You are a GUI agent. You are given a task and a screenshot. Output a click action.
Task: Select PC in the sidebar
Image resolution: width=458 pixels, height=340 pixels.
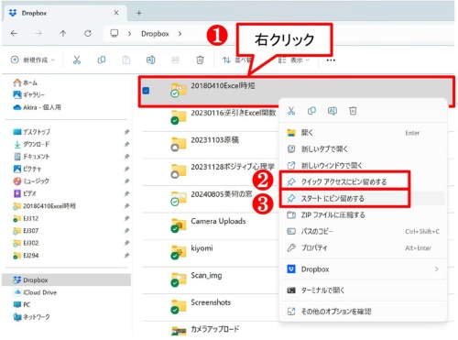pyautogui.click(x=22, y=305)
